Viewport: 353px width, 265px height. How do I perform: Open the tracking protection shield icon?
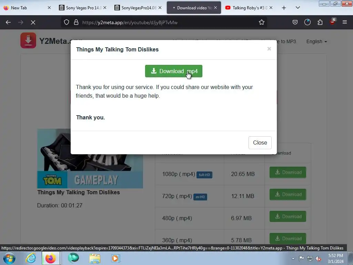(x=67, y=22)
